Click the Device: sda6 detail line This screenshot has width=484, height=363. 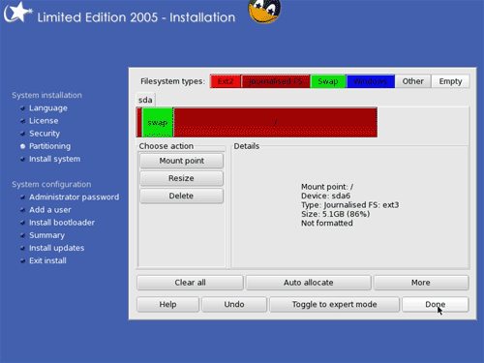click(x=325, y=196)
